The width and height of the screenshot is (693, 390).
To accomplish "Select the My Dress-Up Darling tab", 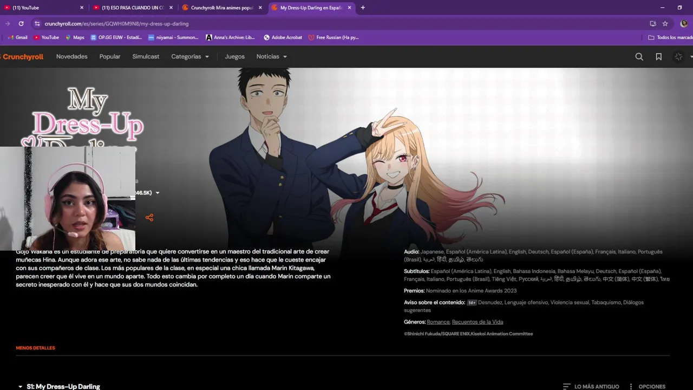I will click(311, 8).
